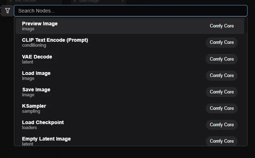Pick Load Image from the results
The image size is (255, 158).
(36, 75)
